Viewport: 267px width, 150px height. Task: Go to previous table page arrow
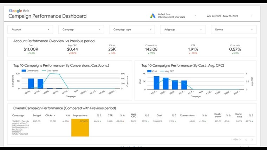[246, 140]
